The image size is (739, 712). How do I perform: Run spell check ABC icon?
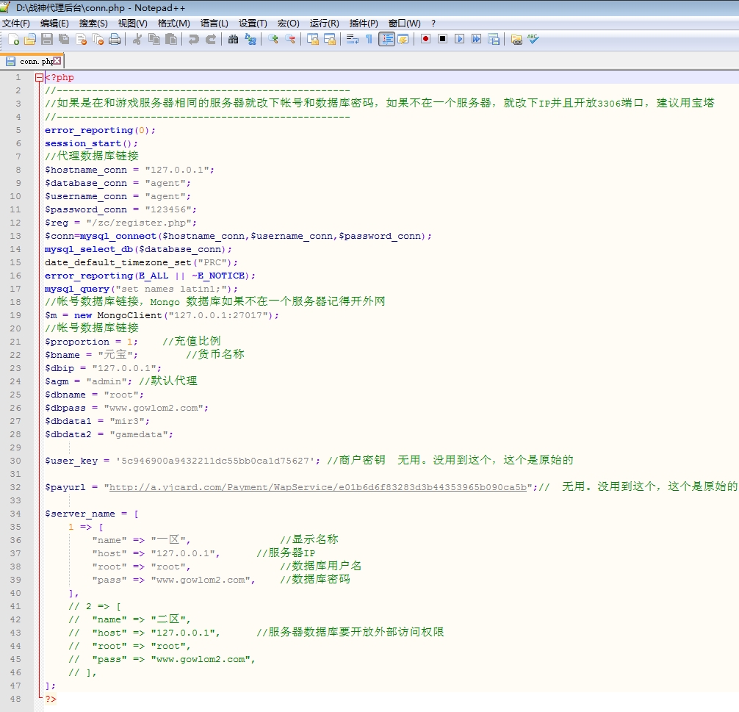pos(533,39)
